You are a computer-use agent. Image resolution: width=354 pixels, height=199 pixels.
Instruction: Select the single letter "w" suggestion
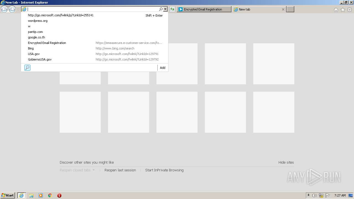pos(95,26)
